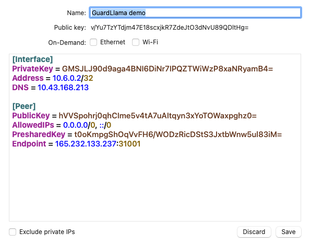The width and height of the screenshot is (310, 245).
Task: Click the AllowedIPs value 0.0.0.0
Action: 75,125
